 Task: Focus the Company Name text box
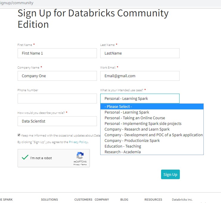57,76
